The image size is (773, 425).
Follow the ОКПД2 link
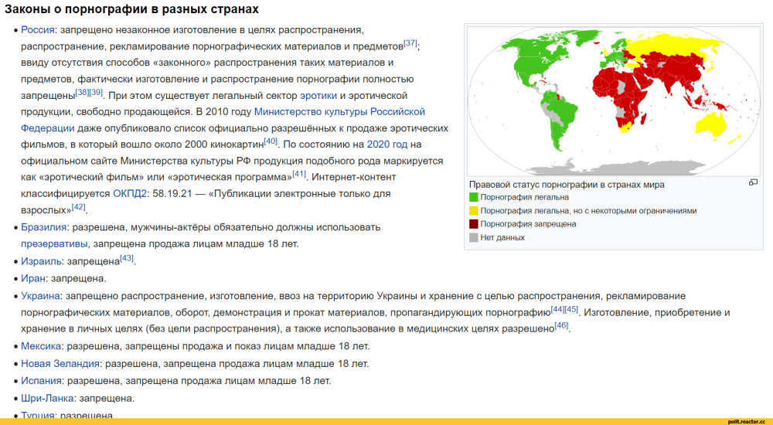pos(130,194)
